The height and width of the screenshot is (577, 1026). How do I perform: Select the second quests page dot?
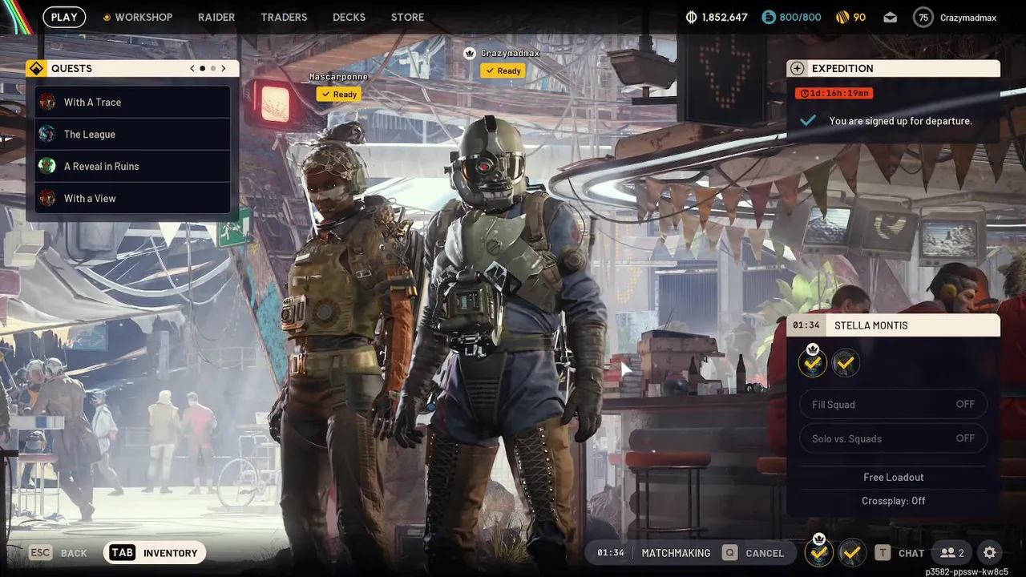coord(213,68)
